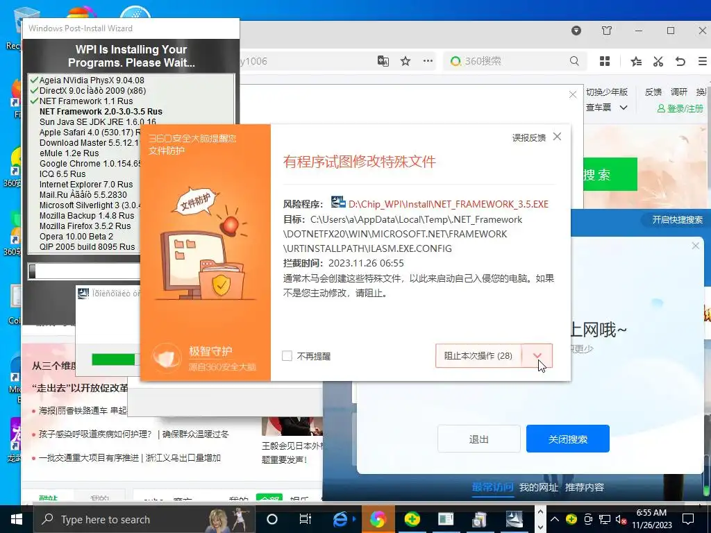This screenshot has height=533, width=711.
Task: Select ICQ 6.5 Rus entry in WPI list
Action: tap(62, 174)
